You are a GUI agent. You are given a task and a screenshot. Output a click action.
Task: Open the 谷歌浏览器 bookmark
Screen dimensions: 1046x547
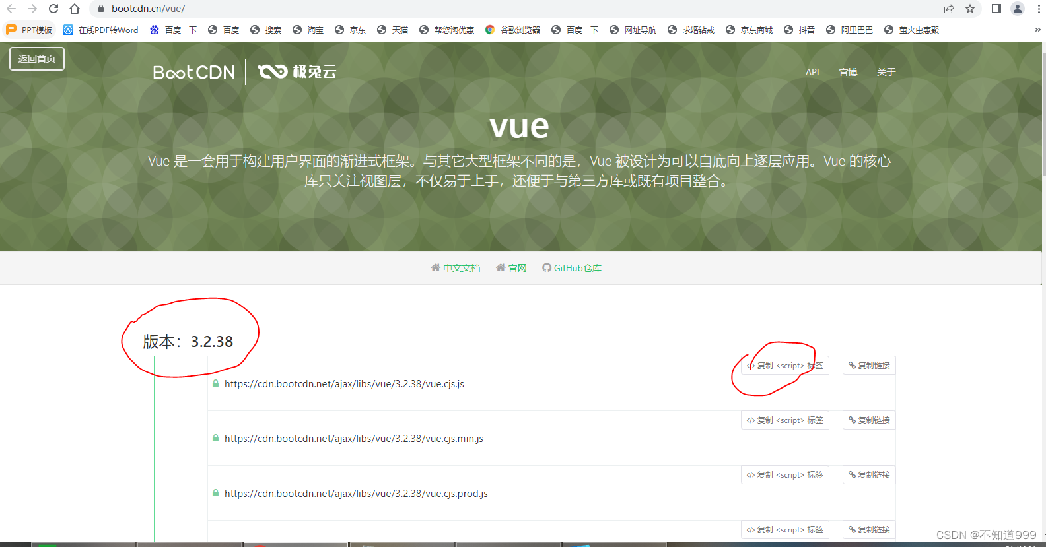click(x=512, y=30)
